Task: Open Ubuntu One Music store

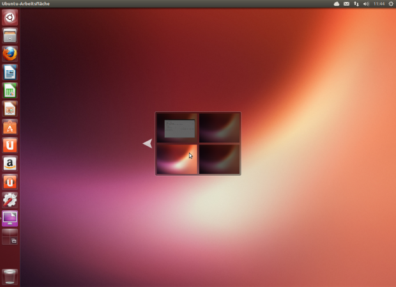Action: pos(10,182)
